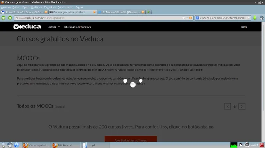Click the site identity icon in address bar
The width and height of the screenshot is (265, 148).
pyautogui.click(x=17, y=18)
